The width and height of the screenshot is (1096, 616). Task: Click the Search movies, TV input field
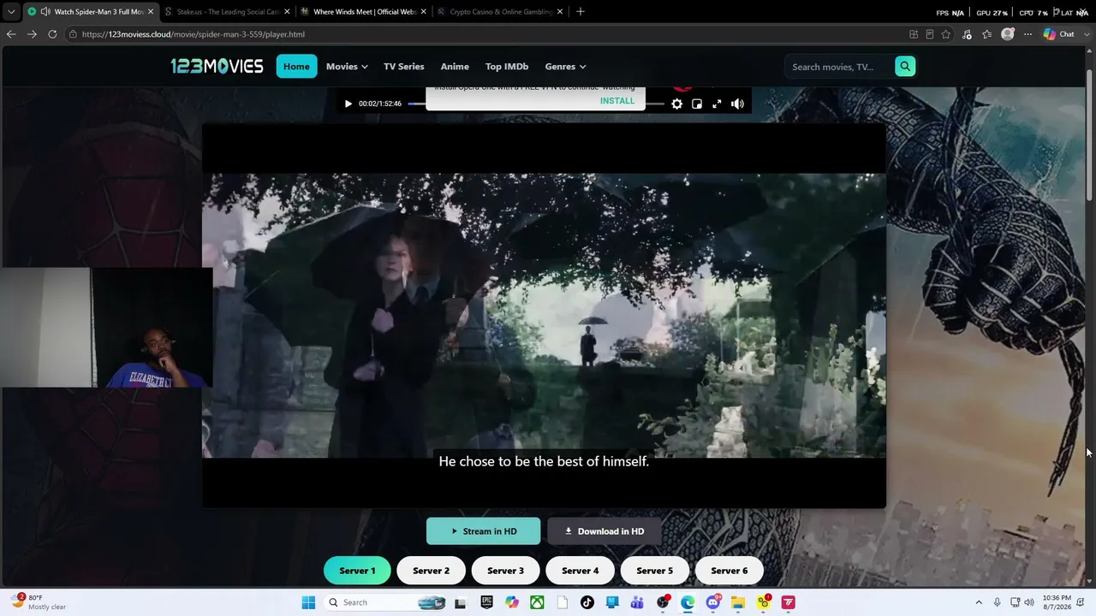coord(840,67)
